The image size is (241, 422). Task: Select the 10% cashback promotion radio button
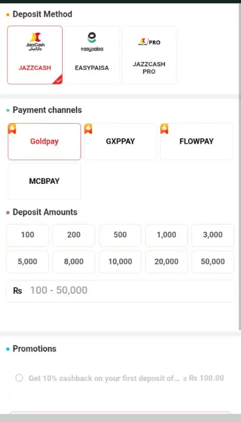click(19, 378)
